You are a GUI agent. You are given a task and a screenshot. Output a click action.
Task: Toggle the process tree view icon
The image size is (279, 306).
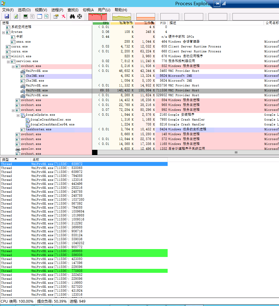(x=32, y=16)
